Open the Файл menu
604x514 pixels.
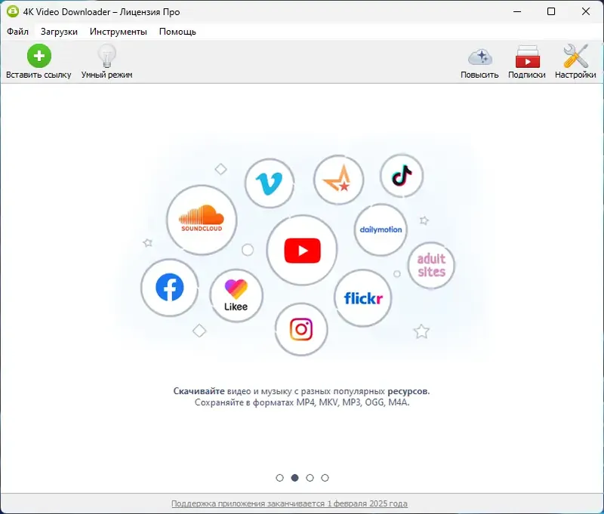tap(17, 32)
